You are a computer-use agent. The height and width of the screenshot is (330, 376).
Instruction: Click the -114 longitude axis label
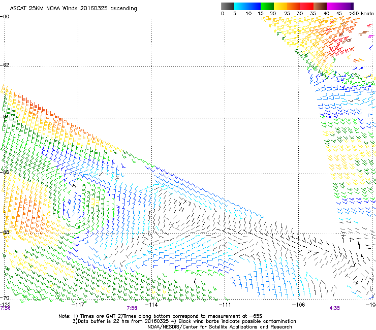[151, 305]
